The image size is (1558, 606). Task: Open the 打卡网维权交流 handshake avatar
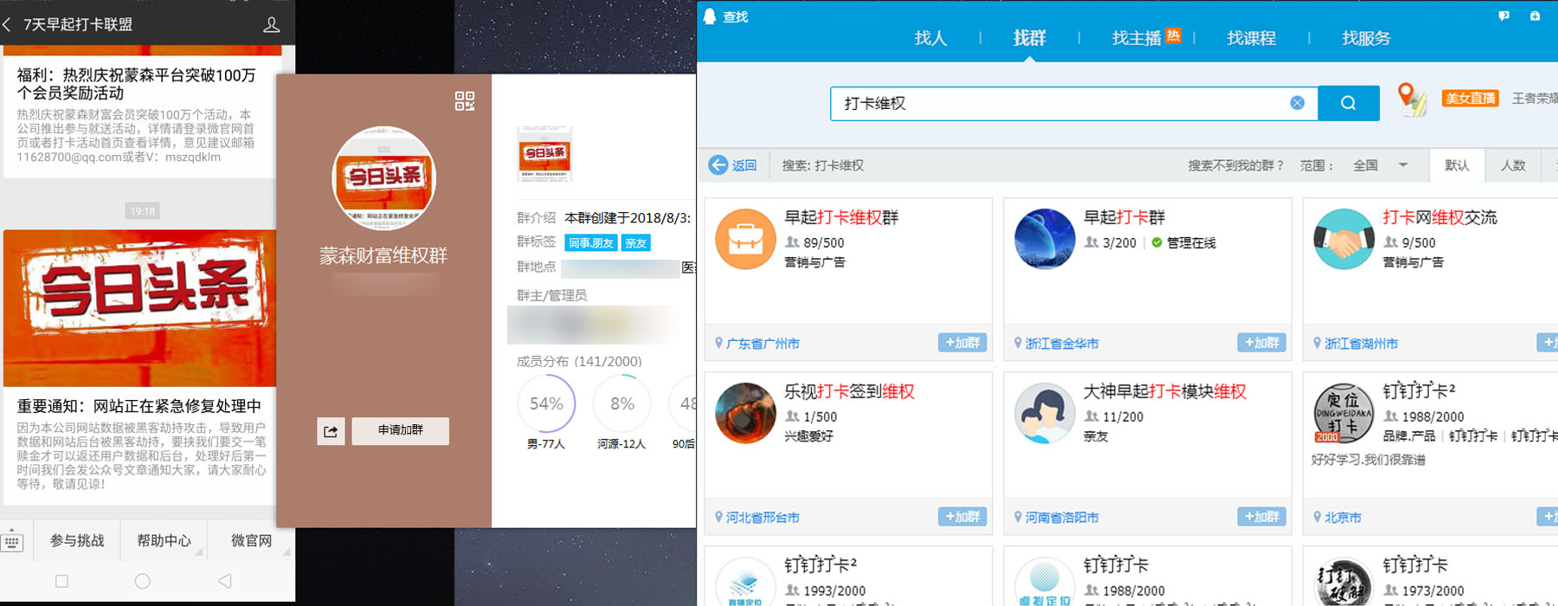(1344, 239)
